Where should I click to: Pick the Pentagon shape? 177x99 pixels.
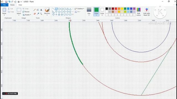(x=59, y=12)
